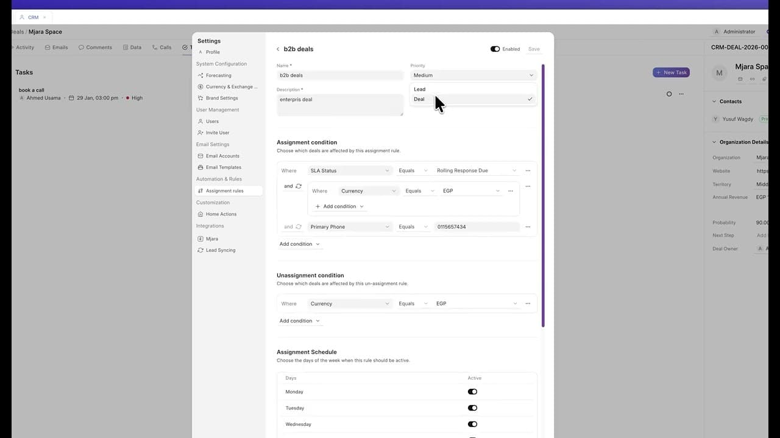This screenshot has width=780, height=438.
Task: Disable the Monday active toggle
Action: pyautogui.click(x=472, y=392)
